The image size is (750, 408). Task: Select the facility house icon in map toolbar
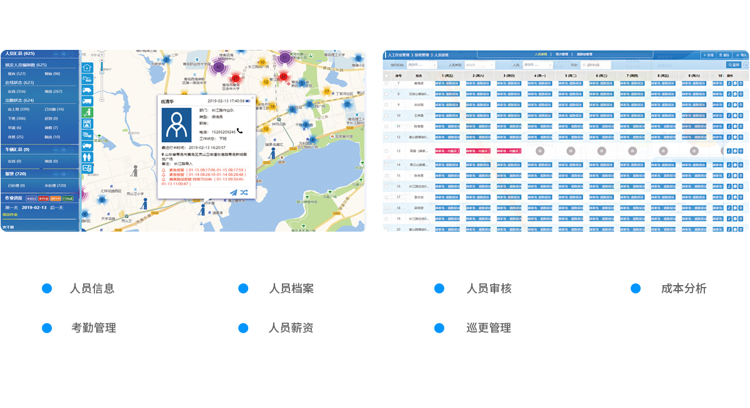pos(87,67)
